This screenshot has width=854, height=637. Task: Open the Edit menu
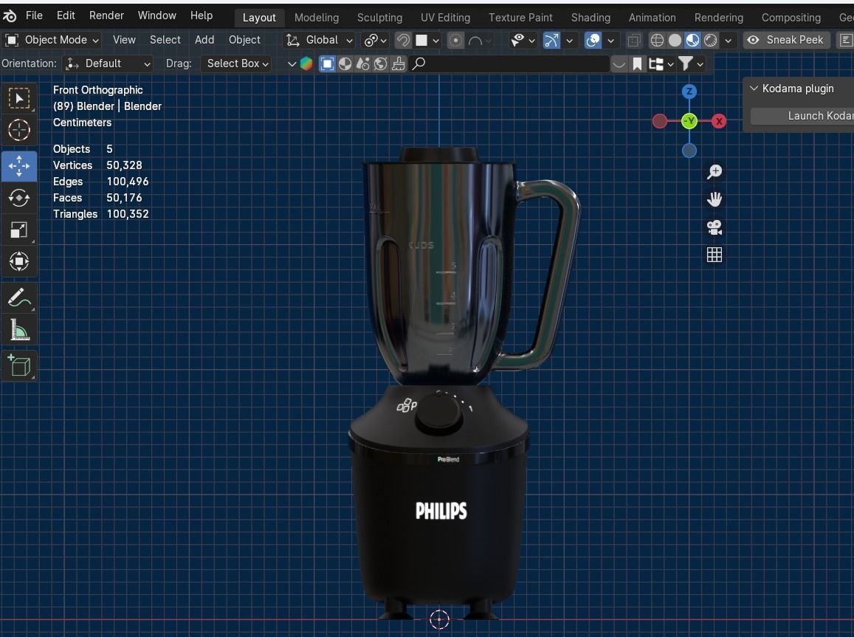[66, 16]
